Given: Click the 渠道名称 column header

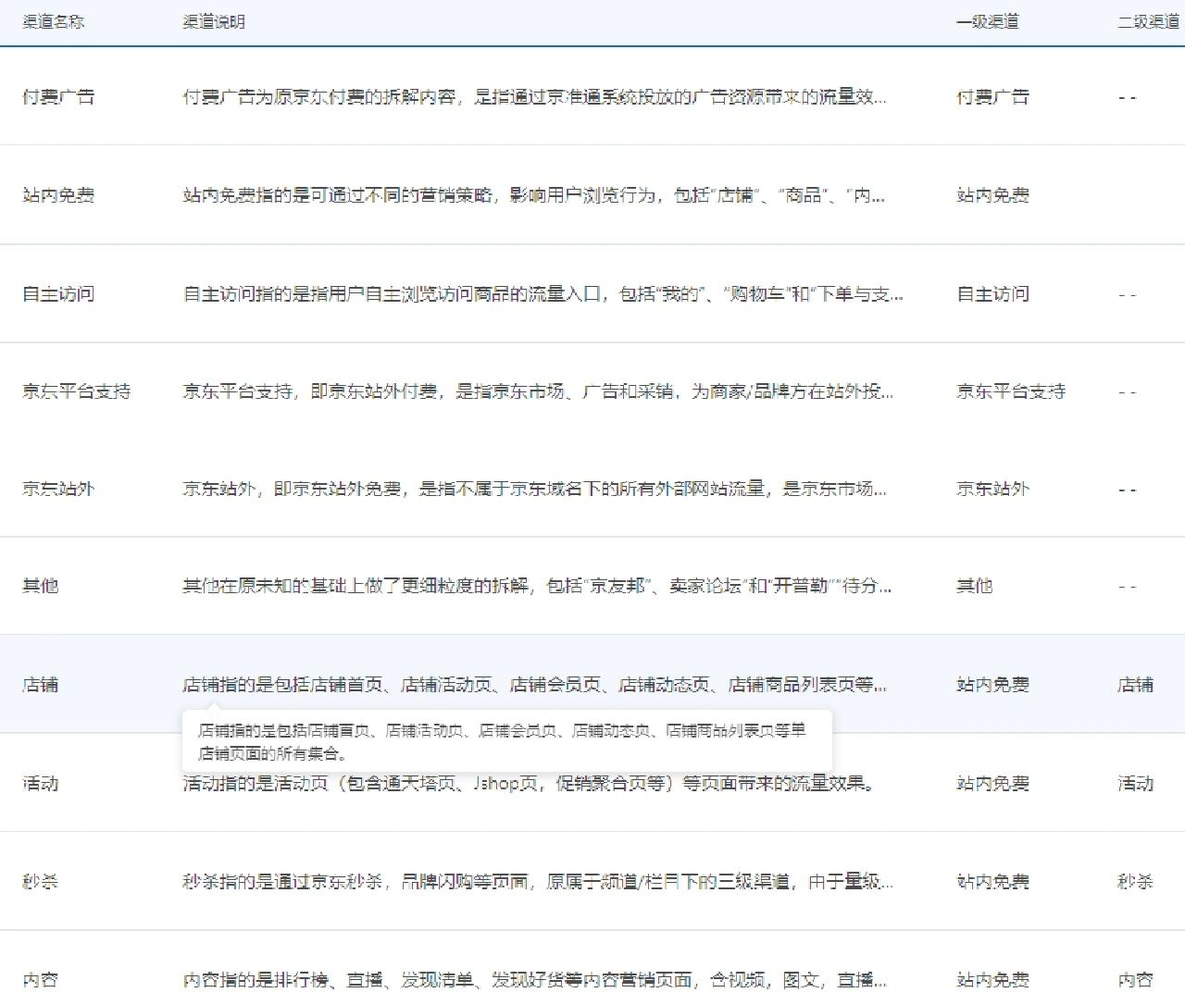Looking at the screenshot, I should 54,21.
